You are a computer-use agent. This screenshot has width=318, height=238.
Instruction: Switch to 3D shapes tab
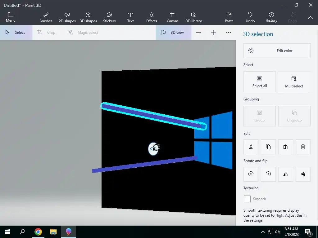(x=88, y=17)
